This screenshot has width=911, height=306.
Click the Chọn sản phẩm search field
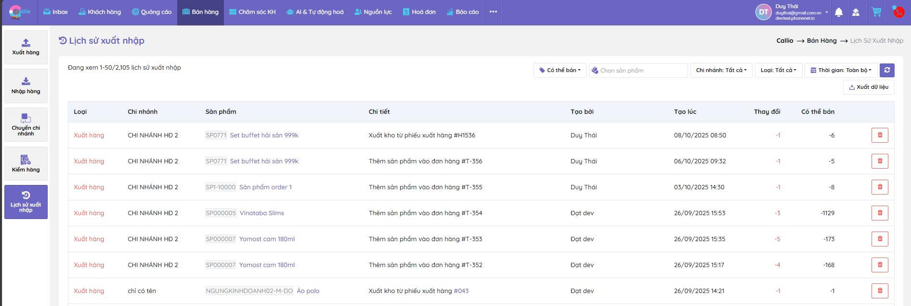tap(638, 71)
